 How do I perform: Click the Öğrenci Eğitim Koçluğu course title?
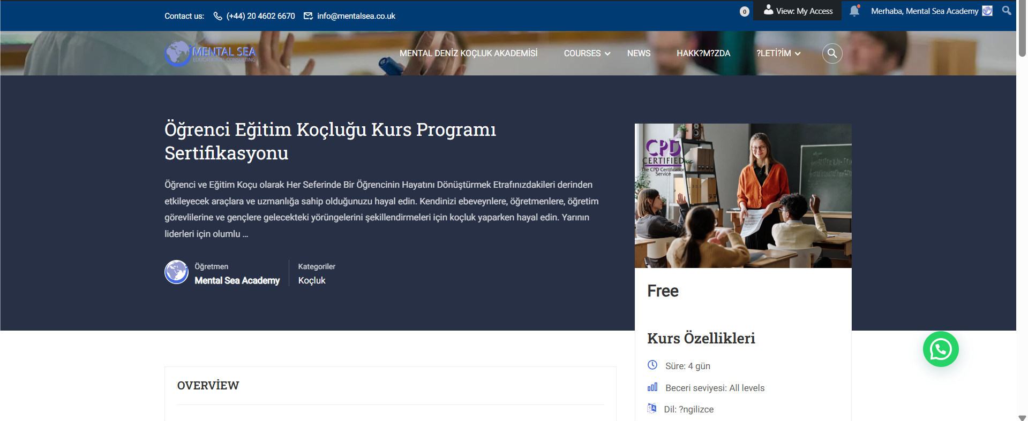(331, 141)
